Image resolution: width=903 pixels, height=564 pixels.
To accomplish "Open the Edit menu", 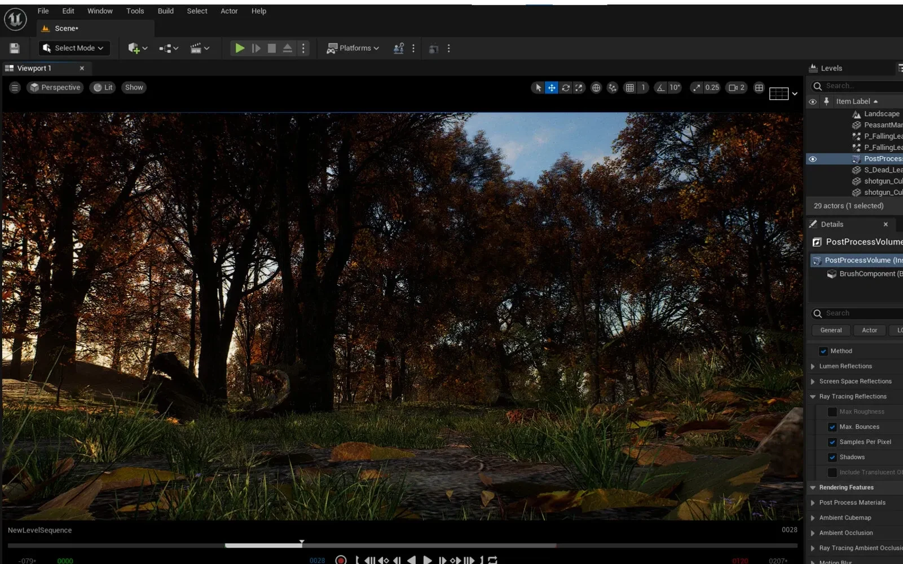I will [68, 11].
